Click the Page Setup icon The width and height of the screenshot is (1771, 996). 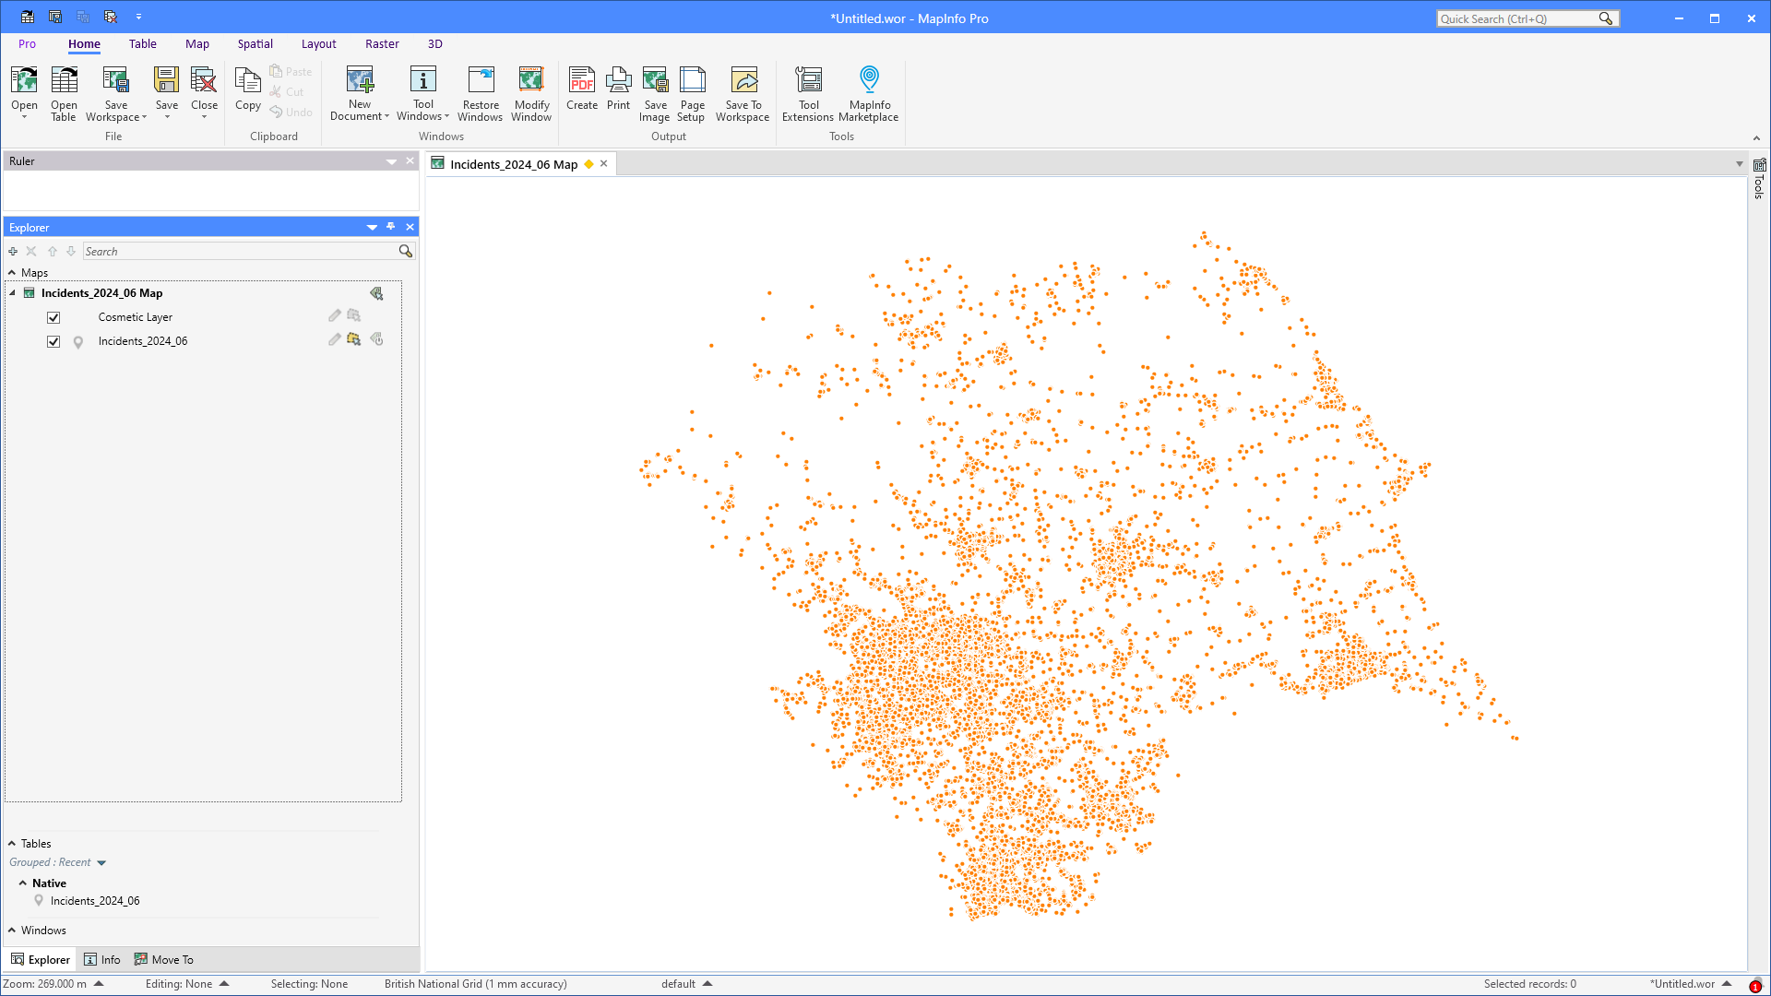click(692, 92)
